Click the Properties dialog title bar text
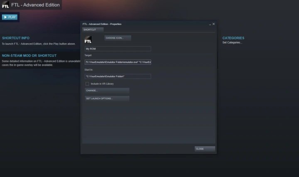Image resolution: width=299 pixels, height=177 pixels. coord(102,24)
